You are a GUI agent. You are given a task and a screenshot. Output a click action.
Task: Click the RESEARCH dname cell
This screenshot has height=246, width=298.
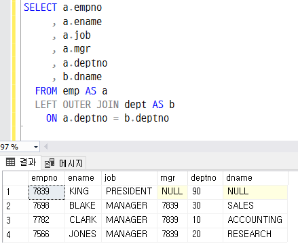[x=255, y=234]
